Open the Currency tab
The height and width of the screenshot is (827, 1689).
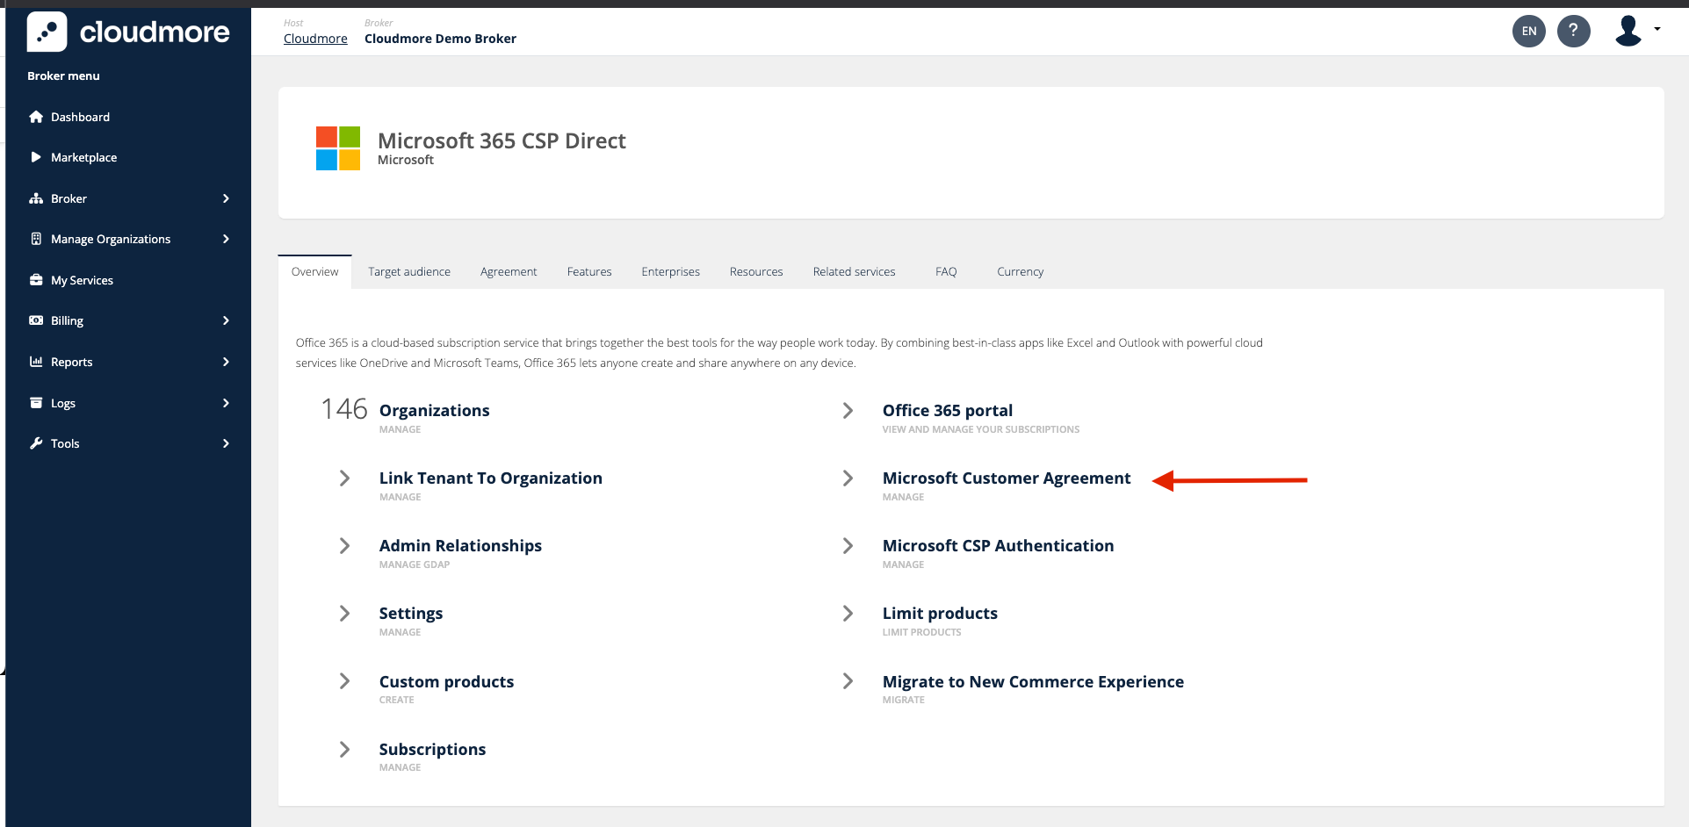pyautogui.click(x=1019, y=271)
